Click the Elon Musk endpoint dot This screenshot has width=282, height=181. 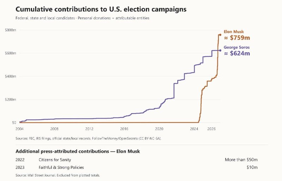[220, 35]
